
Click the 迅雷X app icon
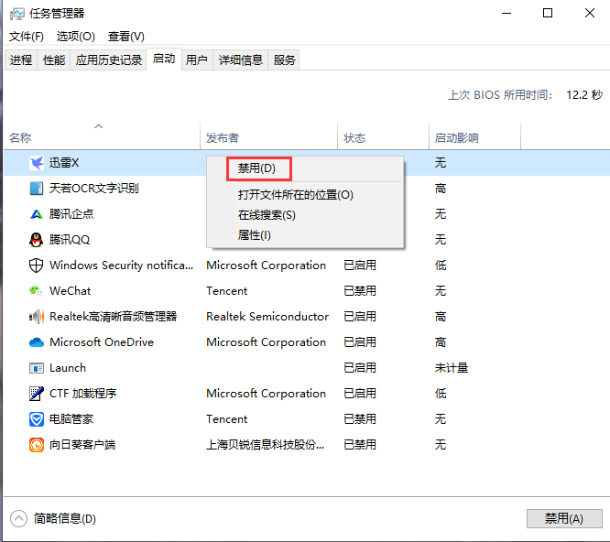tap(37, 163)
